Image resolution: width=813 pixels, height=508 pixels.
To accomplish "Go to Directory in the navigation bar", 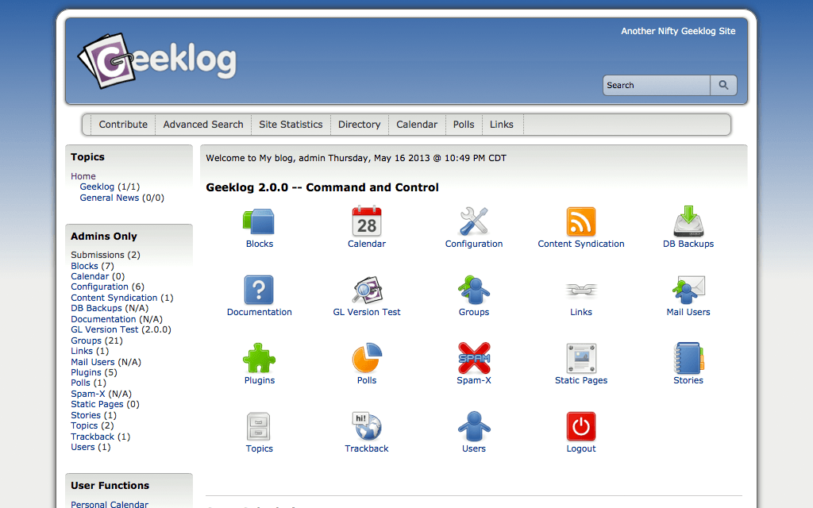I will pos(359,125).
